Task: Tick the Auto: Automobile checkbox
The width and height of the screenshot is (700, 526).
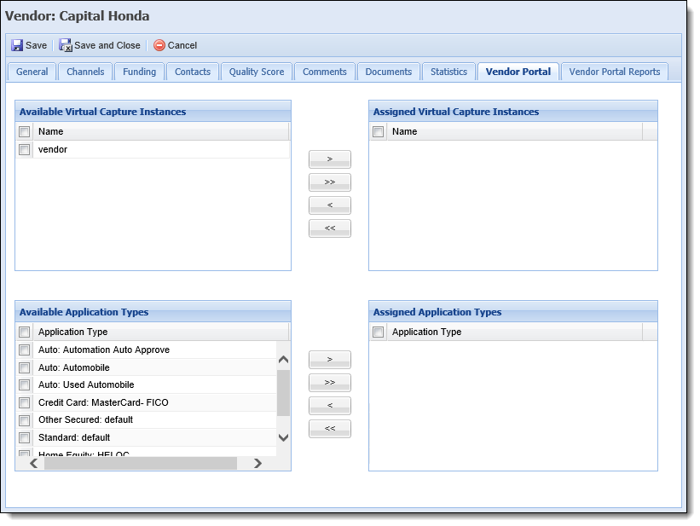Action: click(25, 368)
